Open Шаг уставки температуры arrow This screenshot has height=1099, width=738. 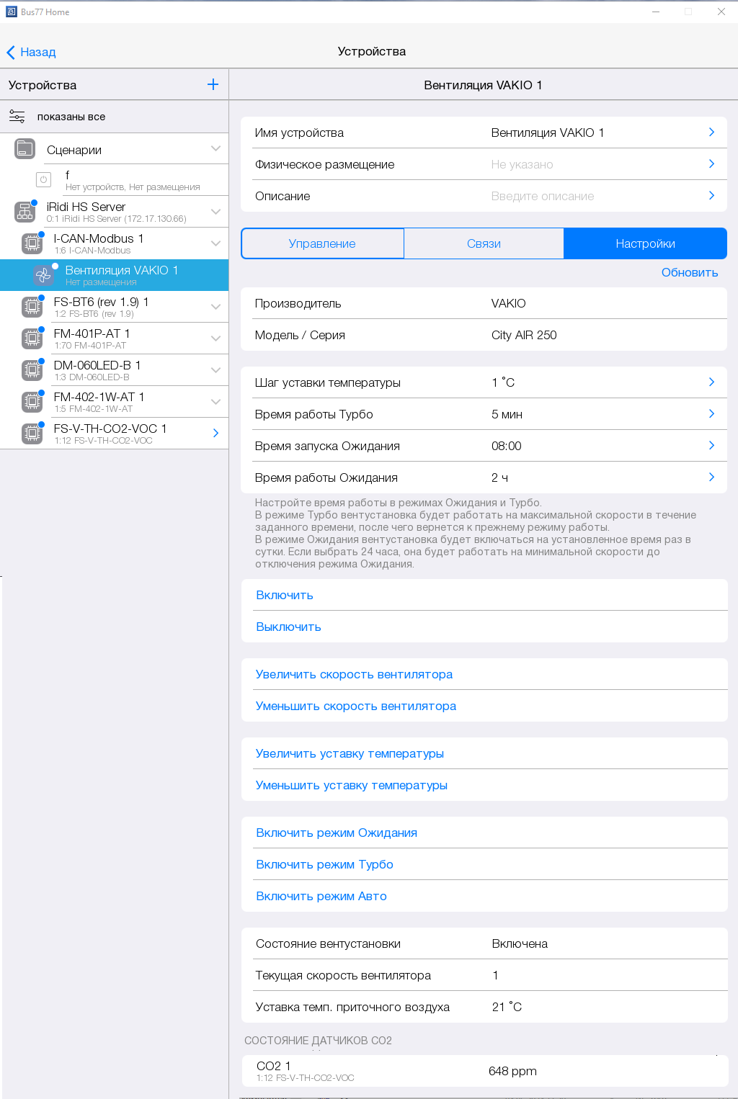711,382
